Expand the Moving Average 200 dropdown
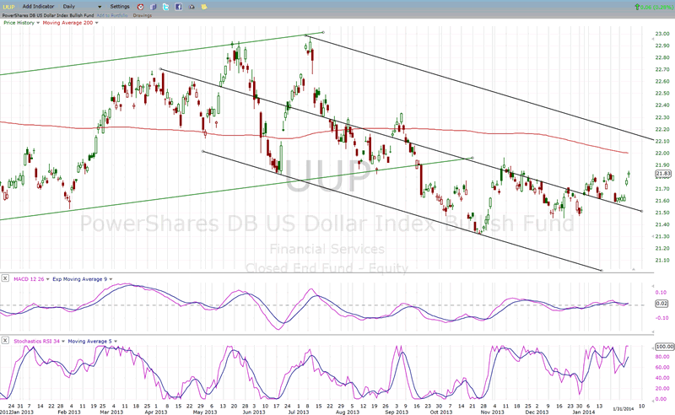This screenshot has height=415, width=675. 96,23
